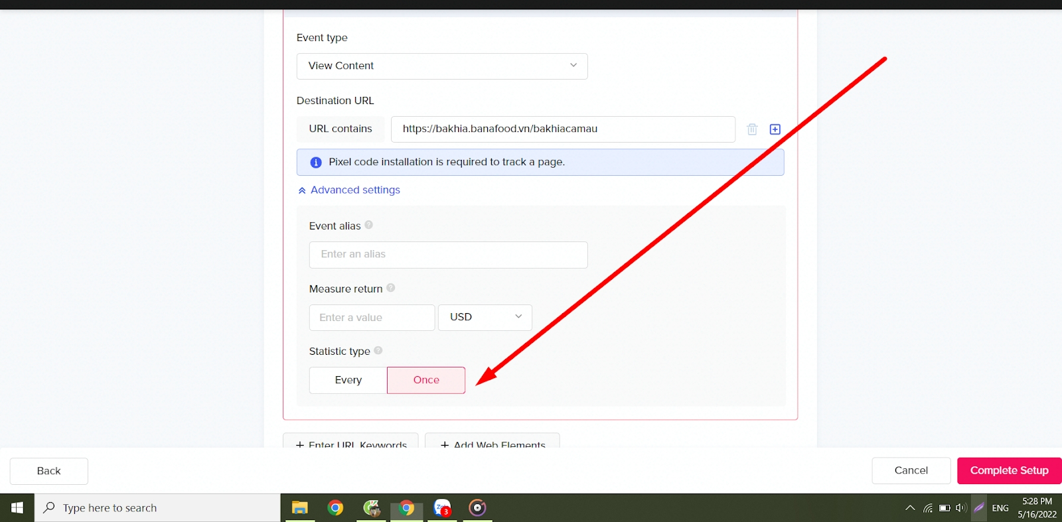Open first Chrome icon in taskbar
Screen dimensions: 1062x522
click(335, 508)
